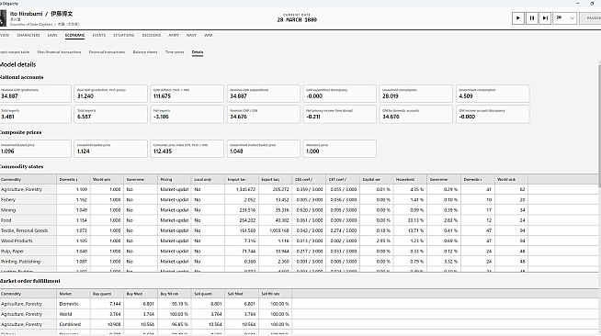Click Food household share 33.13 %
This screenshot has height=336, width=601.
coord(416,220)
